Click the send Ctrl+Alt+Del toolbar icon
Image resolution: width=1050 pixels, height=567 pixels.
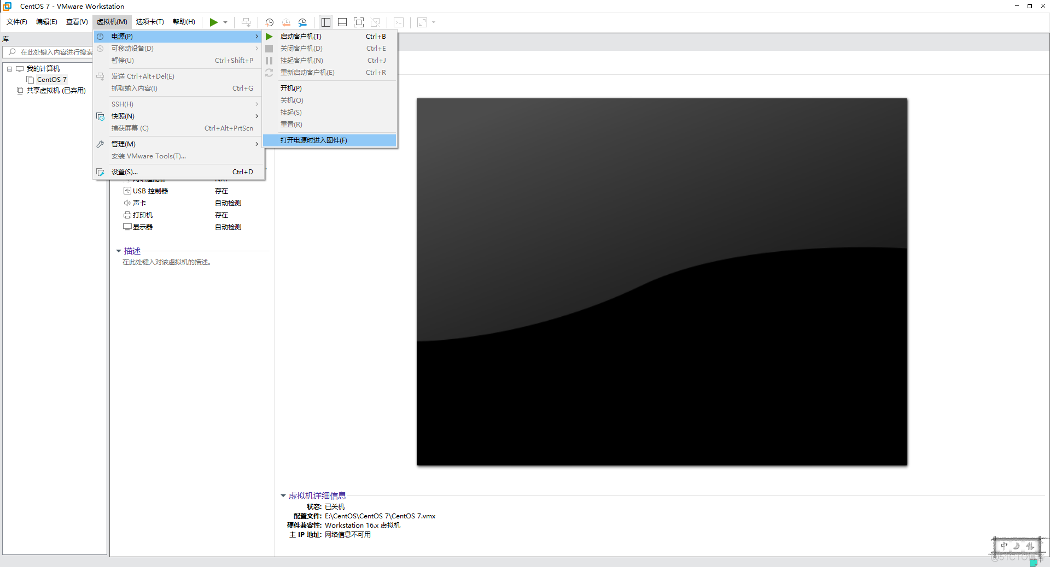(246, 22)
